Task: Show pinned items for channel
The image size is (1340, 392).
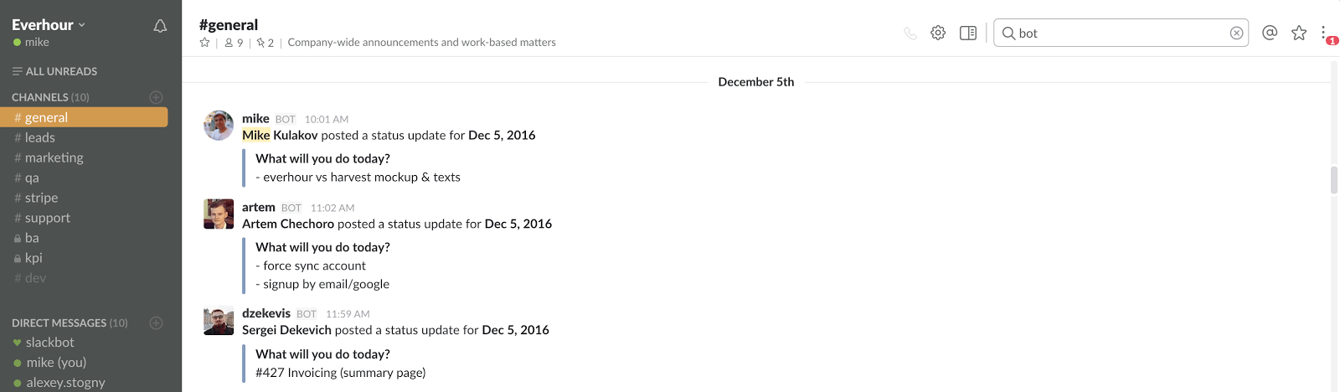Action: [x=265, y=43]
